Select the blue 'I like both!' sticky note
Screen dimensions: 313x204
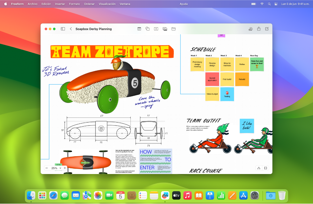[x=246, y=126]
